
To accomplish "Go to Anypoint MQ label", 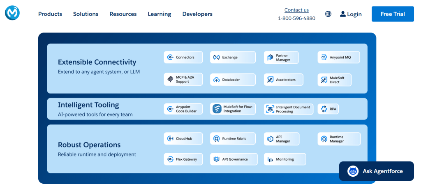I will coord(340,57).
